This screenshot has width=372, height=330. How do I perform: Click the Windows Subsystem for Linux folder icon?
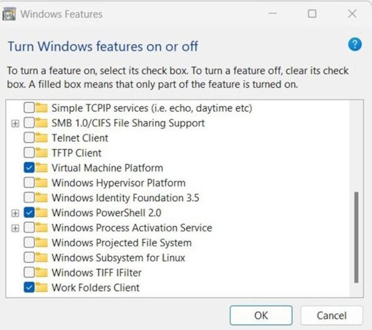point(42,257)
